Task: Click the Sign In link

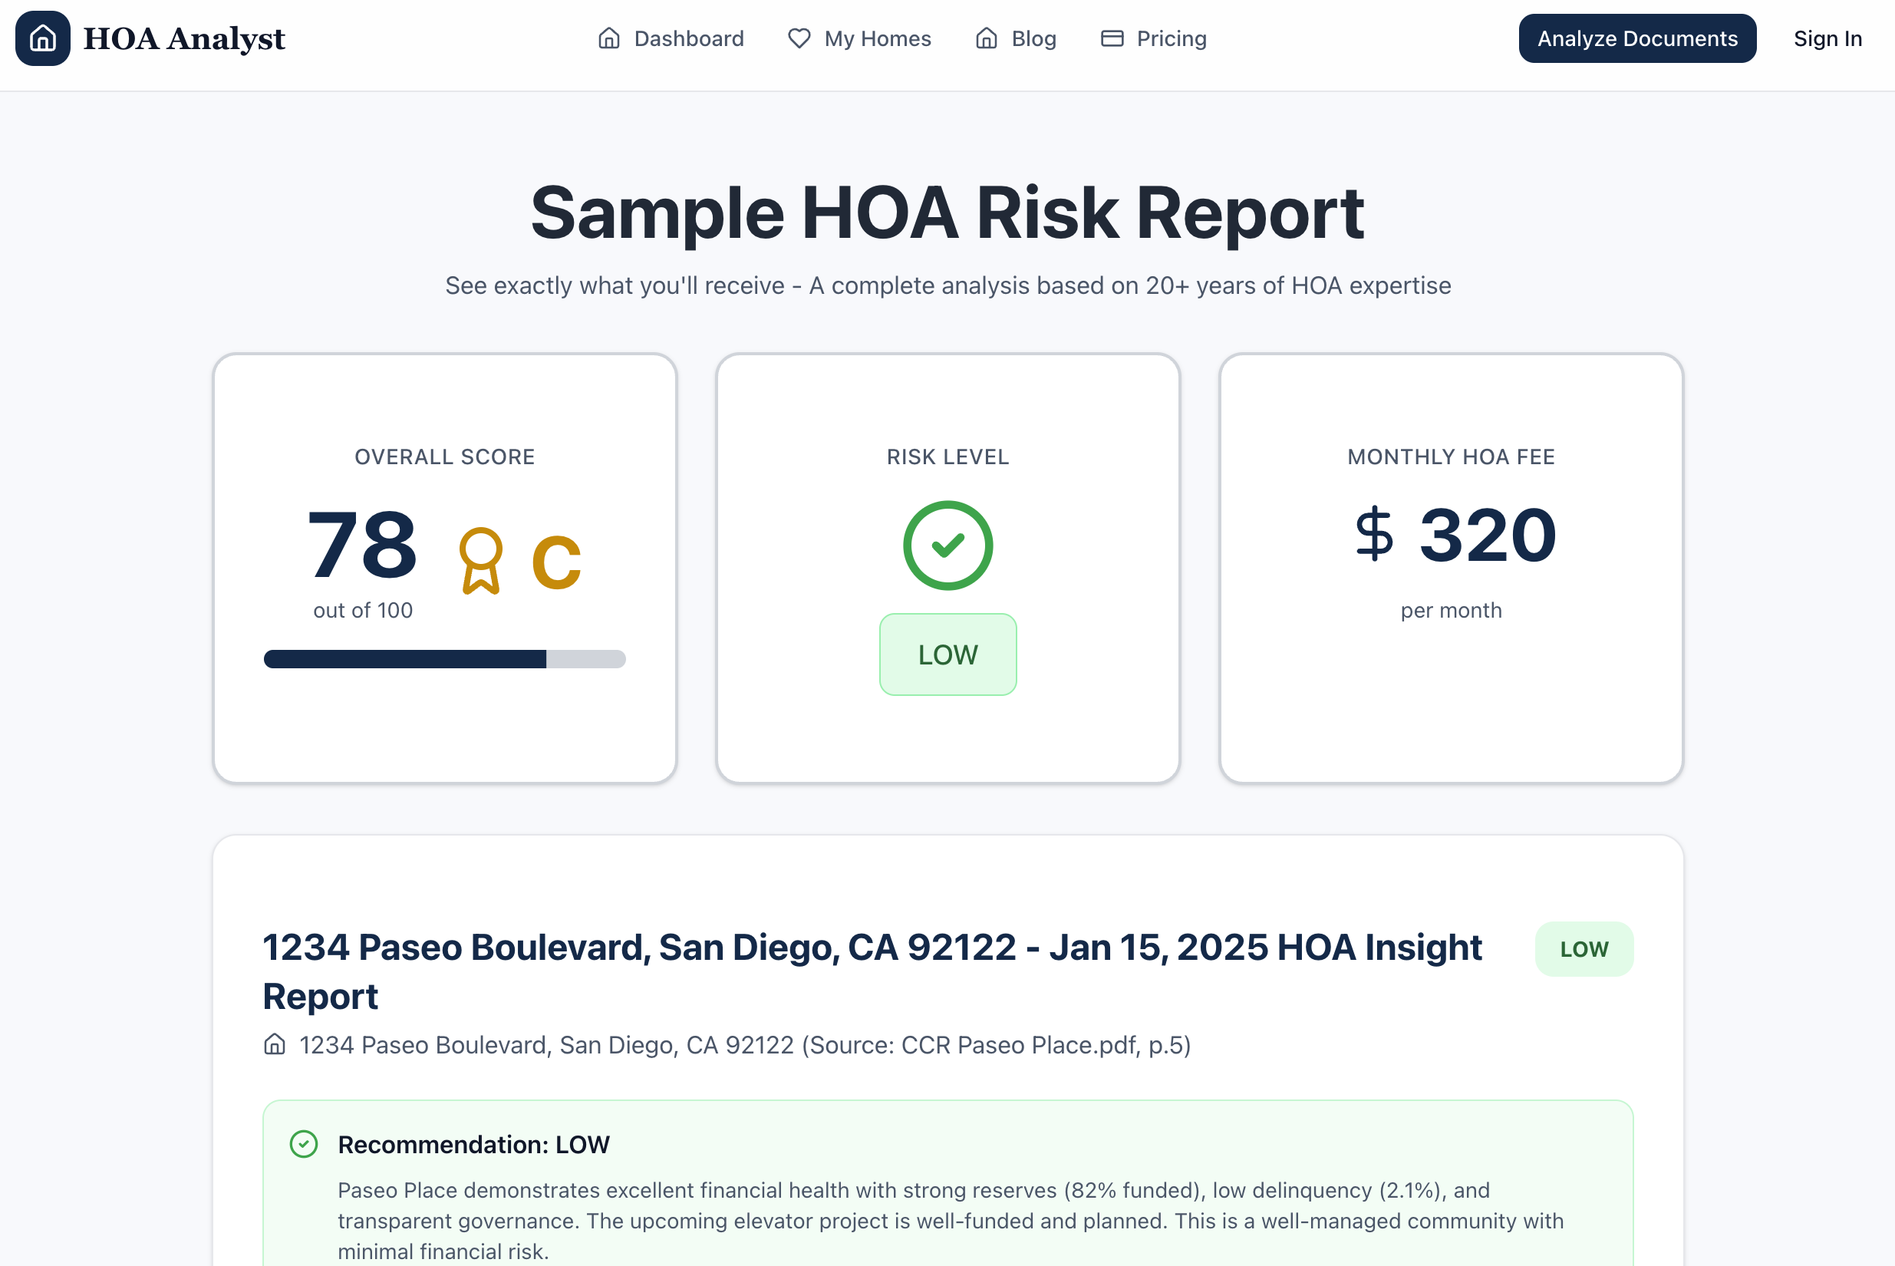Action: click(x=1827, y=38)
